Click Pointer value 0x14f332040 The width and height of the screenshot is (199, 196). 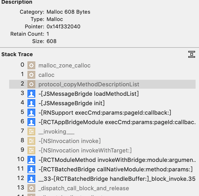click(64, 27)
